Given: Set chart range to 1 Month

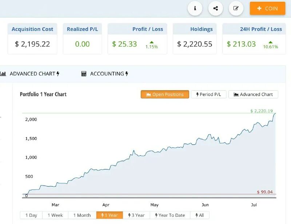Looking at the screenshot, I should point(82,215).
